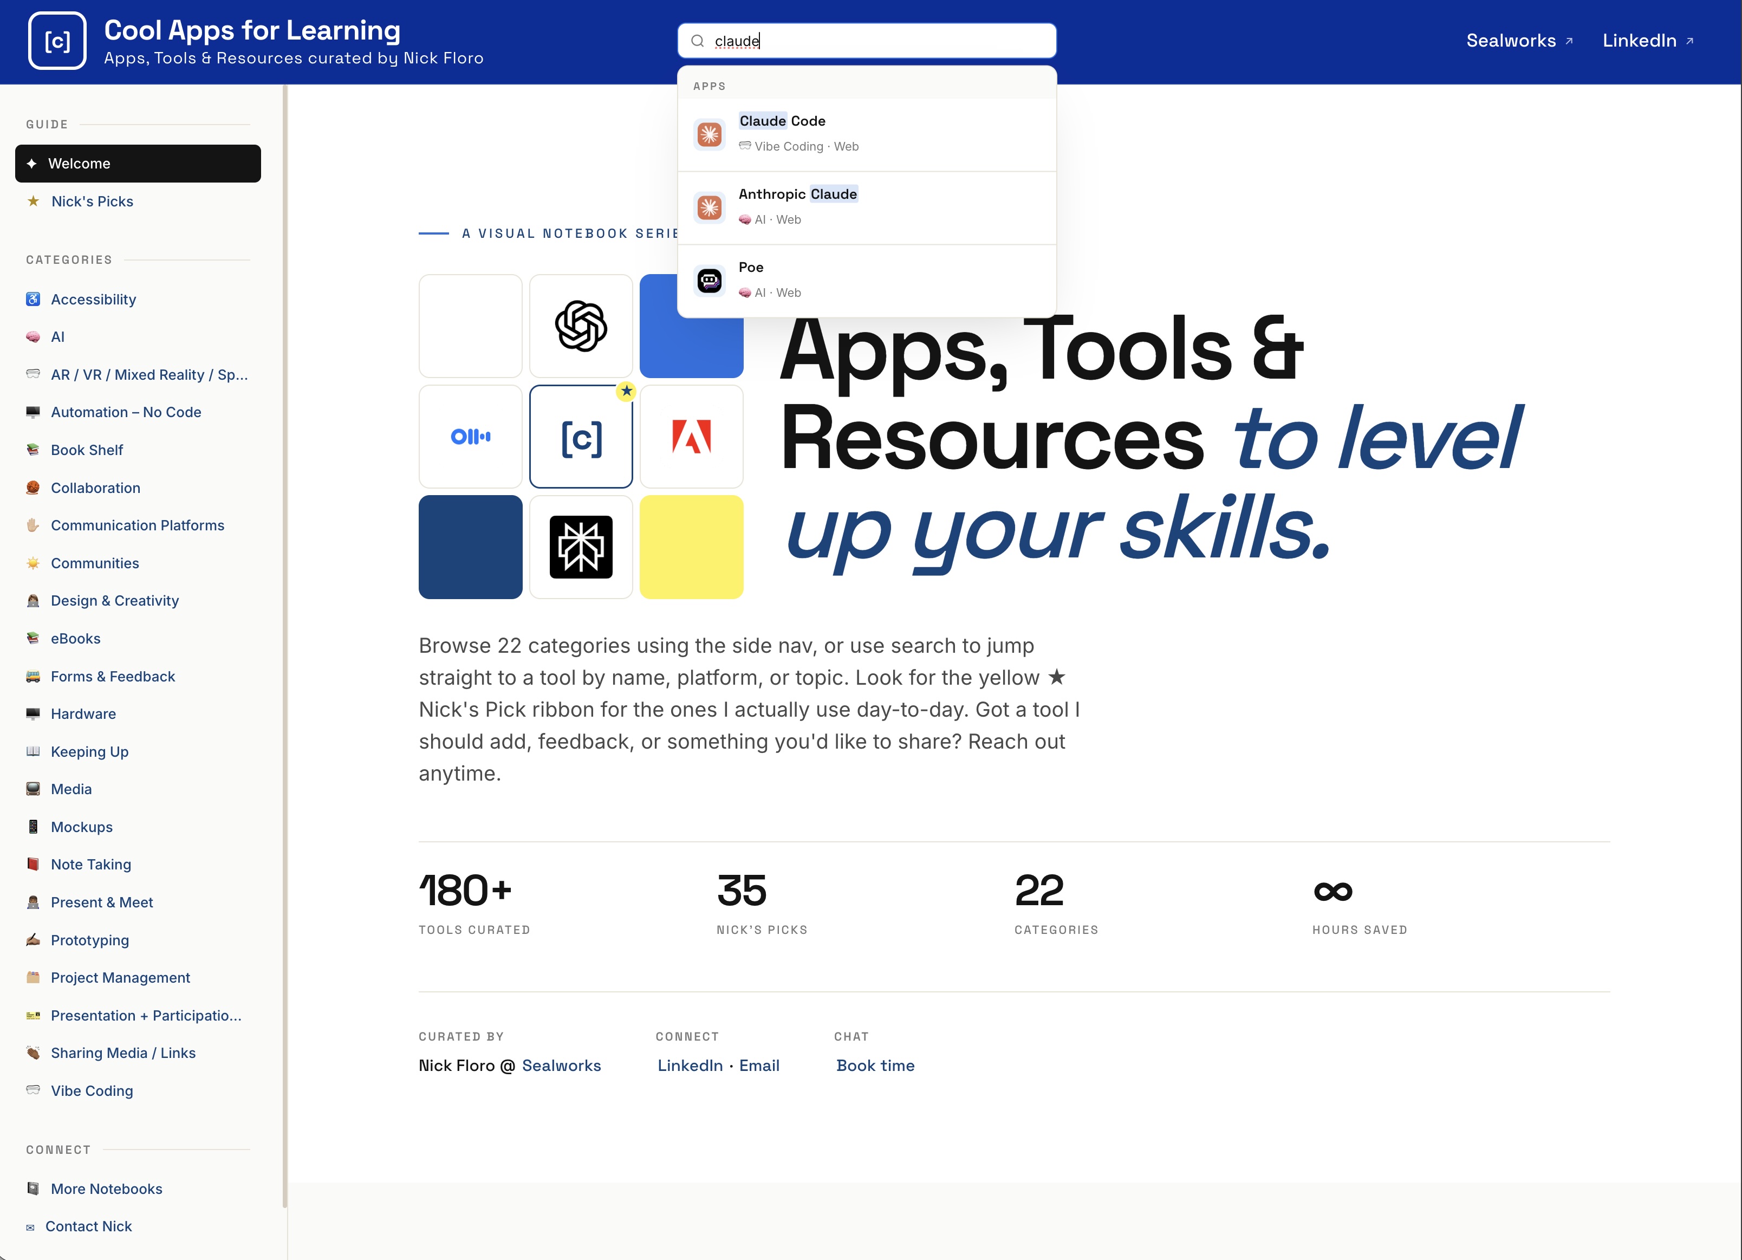Click the yellow tile in grid
The height and width of the screenshot is (1260, 1742).
tap(691, 547)
